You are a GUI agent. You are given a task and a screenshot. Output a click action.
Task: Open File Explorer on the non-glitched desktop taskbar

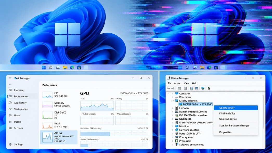pos(65,67)
